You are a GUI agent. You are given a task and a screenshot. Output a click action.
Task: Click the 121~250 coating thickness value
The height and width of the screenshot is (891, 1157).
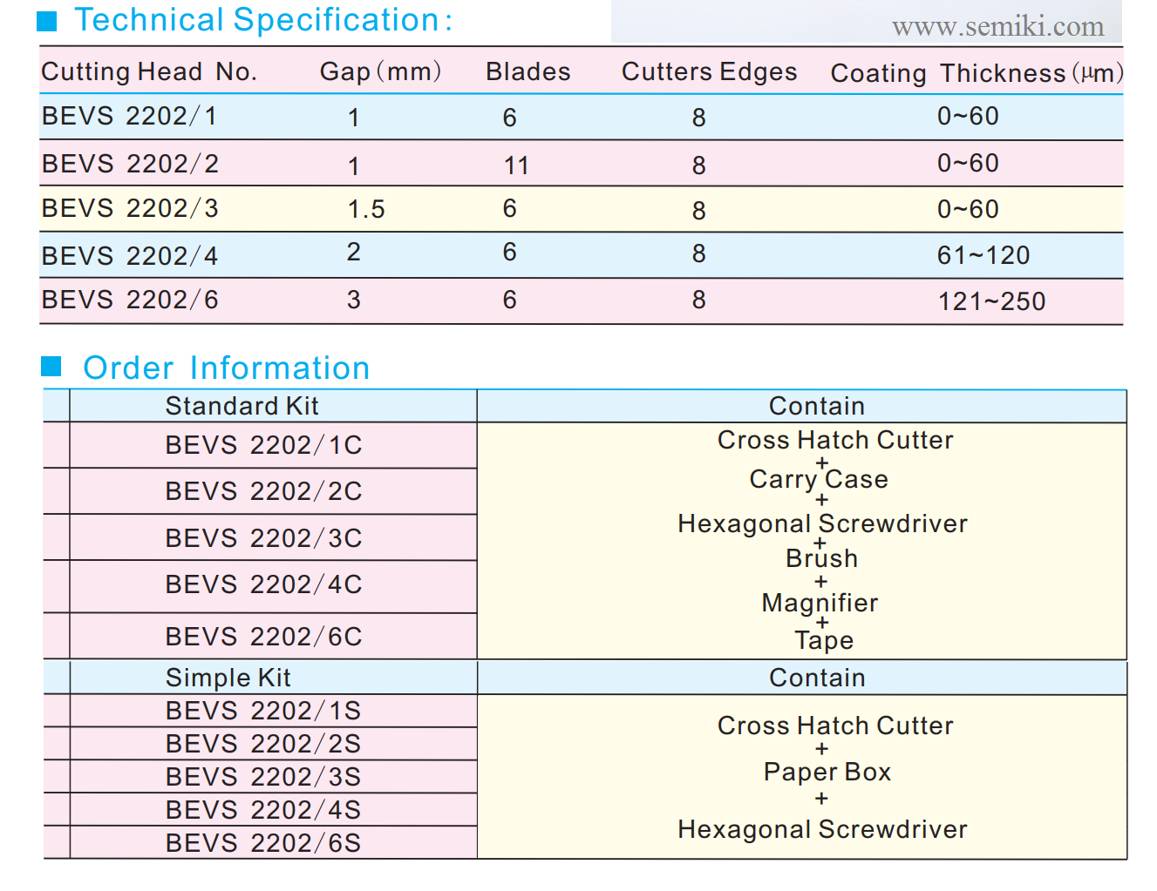[991, 301]
